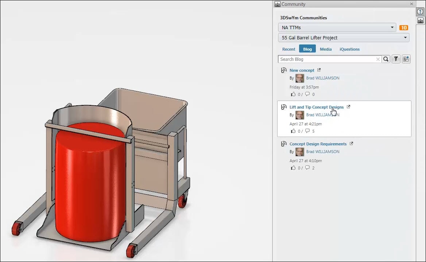Select the Blog tab
Image resolution: width=426 pixels, height=262 pixels.
point(307,49)
